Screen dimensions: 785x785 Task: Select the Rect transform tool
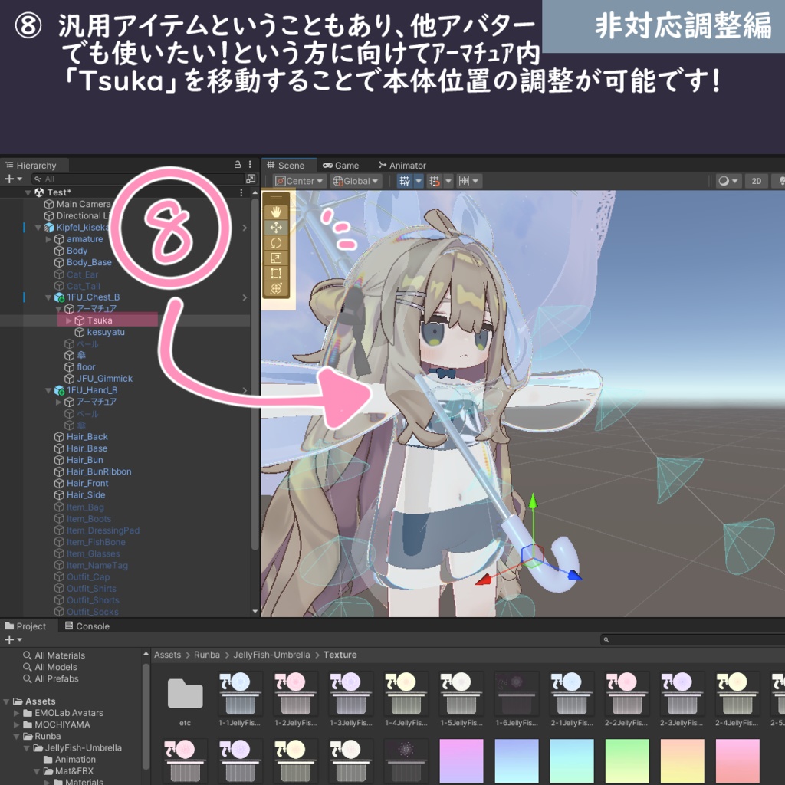(276, 274)
